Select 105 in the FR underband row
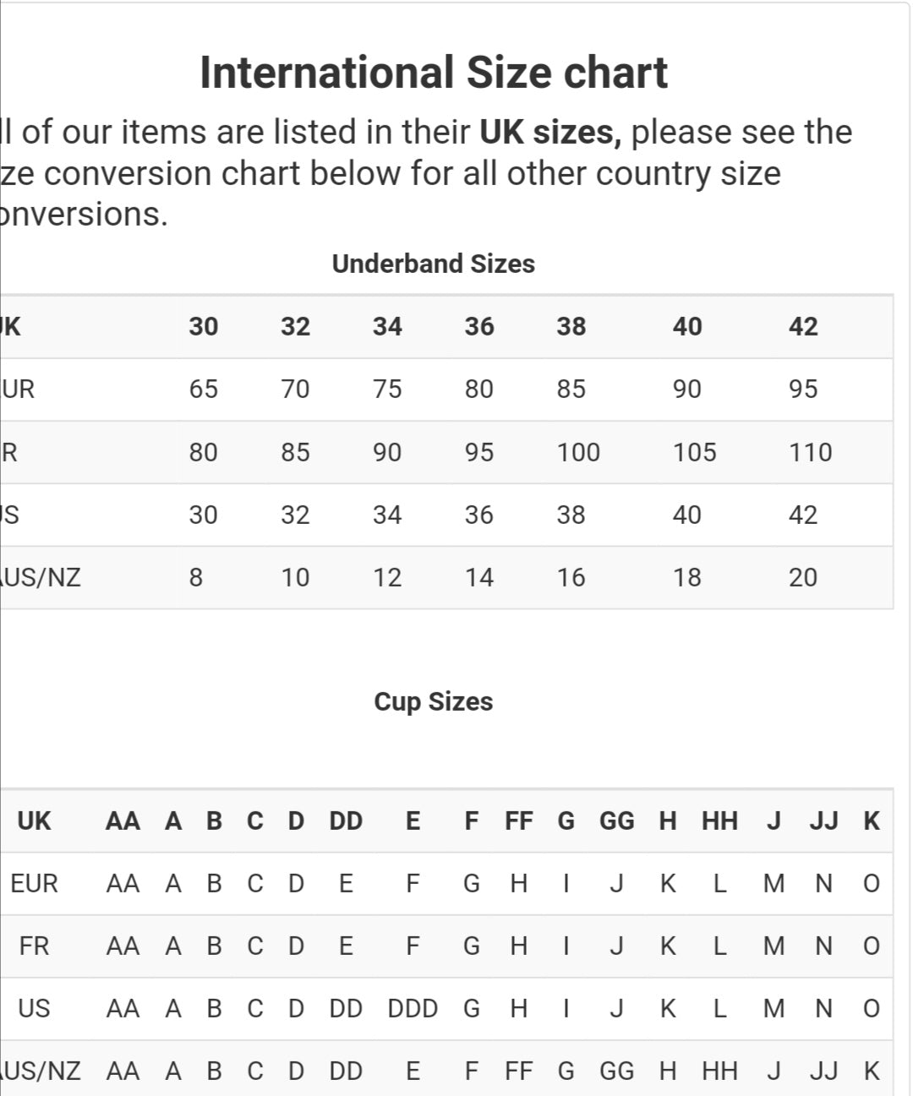 694,452
